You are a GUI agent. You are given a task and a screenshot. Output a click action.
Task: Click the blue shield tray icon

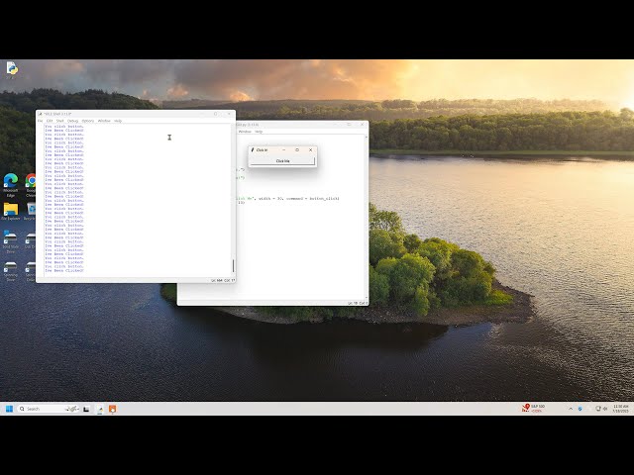580,409
